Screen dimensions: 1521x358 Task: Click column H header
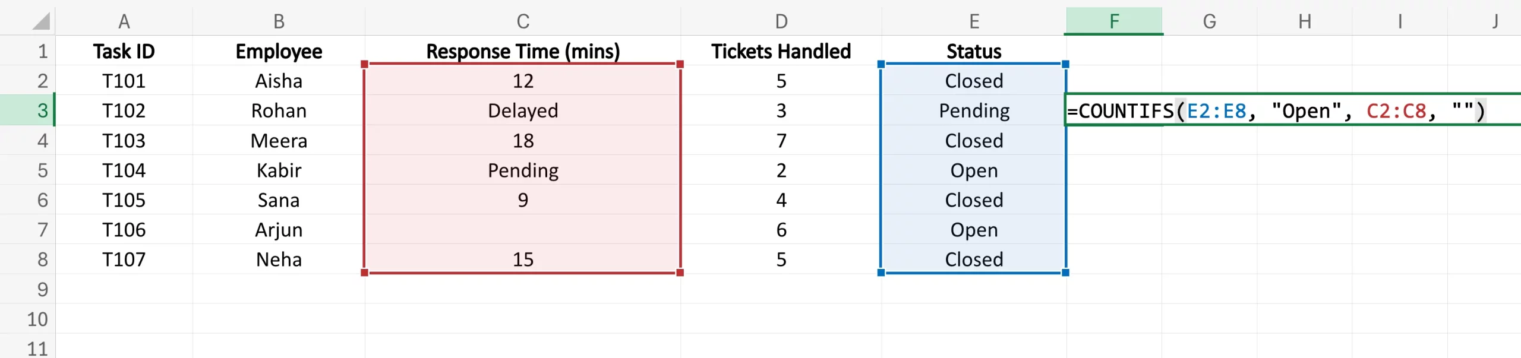pyautogui.click(x=1304, y=21)
